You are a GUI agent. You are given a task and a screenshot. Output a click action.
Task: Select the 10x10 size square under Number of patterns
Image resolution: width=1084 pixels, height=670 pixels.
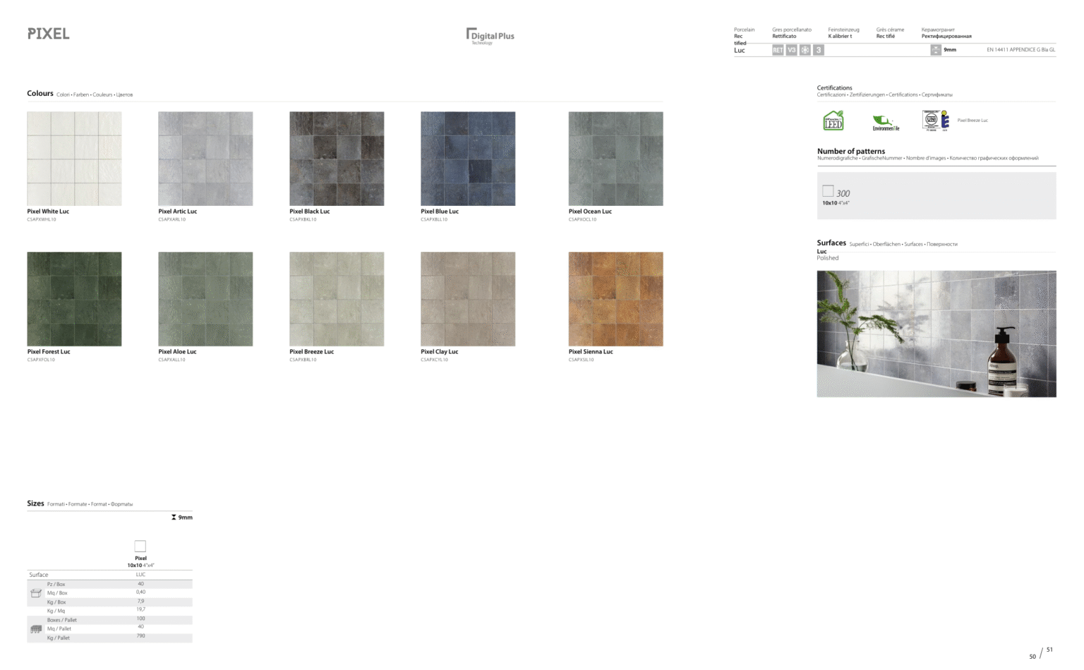pyautogui.click(x=827, y=190)
